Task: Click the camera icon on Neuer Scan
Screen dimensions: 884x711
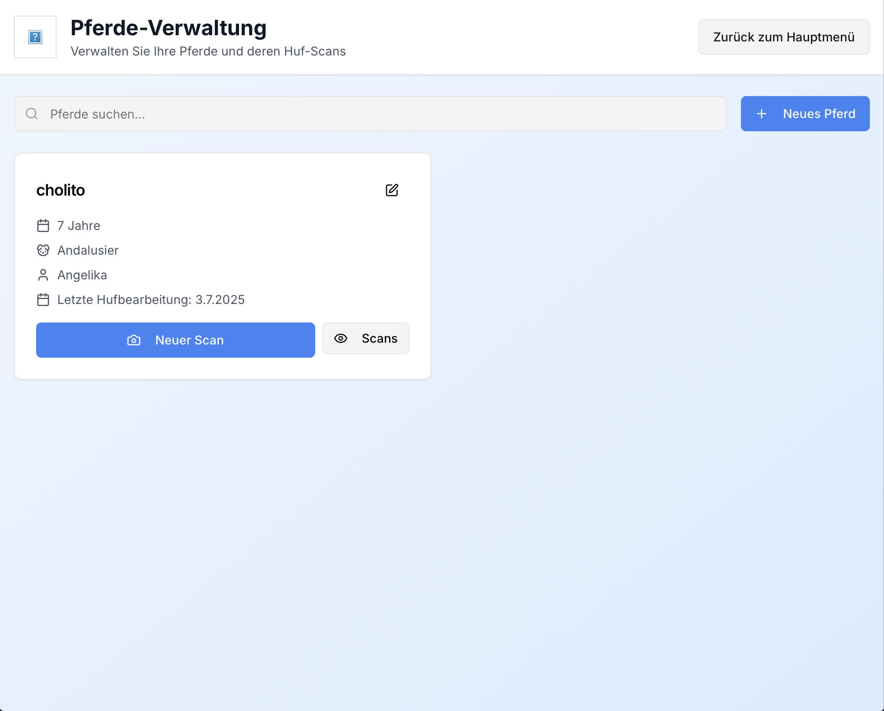Action: click(134, 340)
